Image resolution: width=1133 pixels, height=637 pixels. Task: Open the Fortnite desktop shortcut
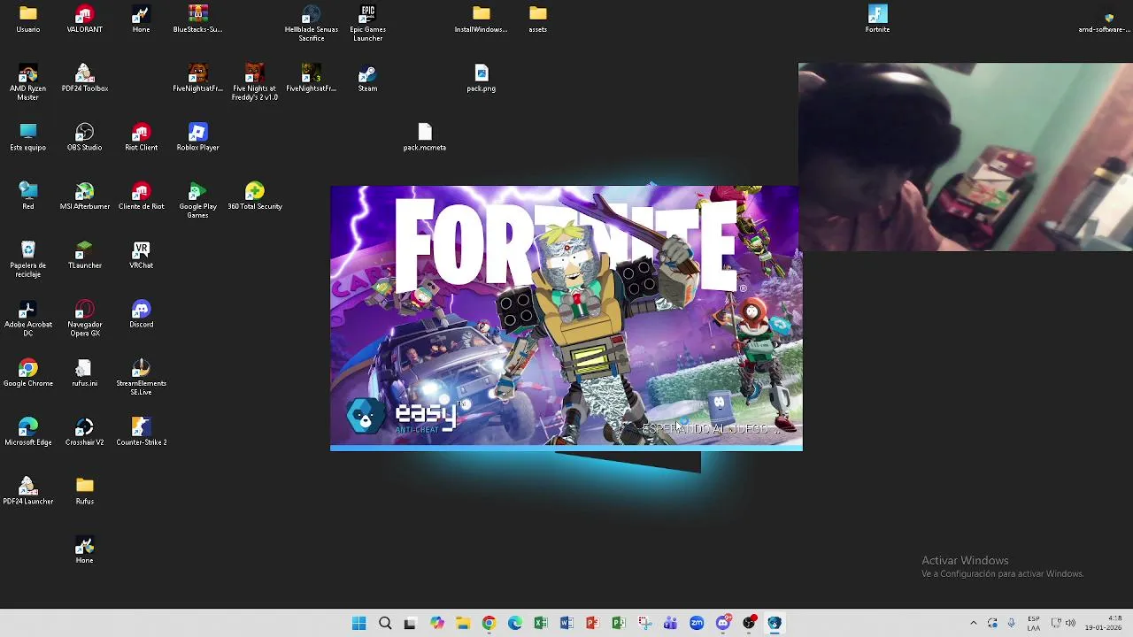click(x=877, y=19)
